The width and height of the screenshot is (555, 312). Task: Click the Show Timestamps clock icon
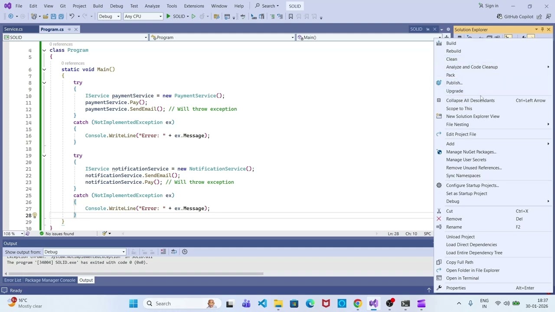click(x=185, y=252)
